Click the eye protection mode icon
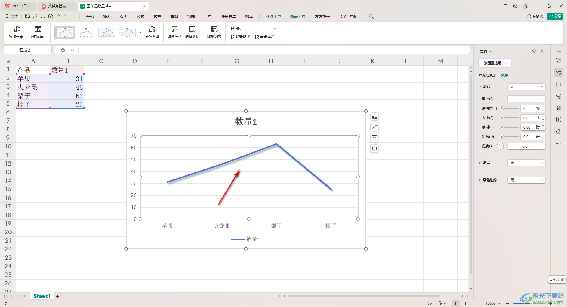567x307 pixels. pos(430,303)
